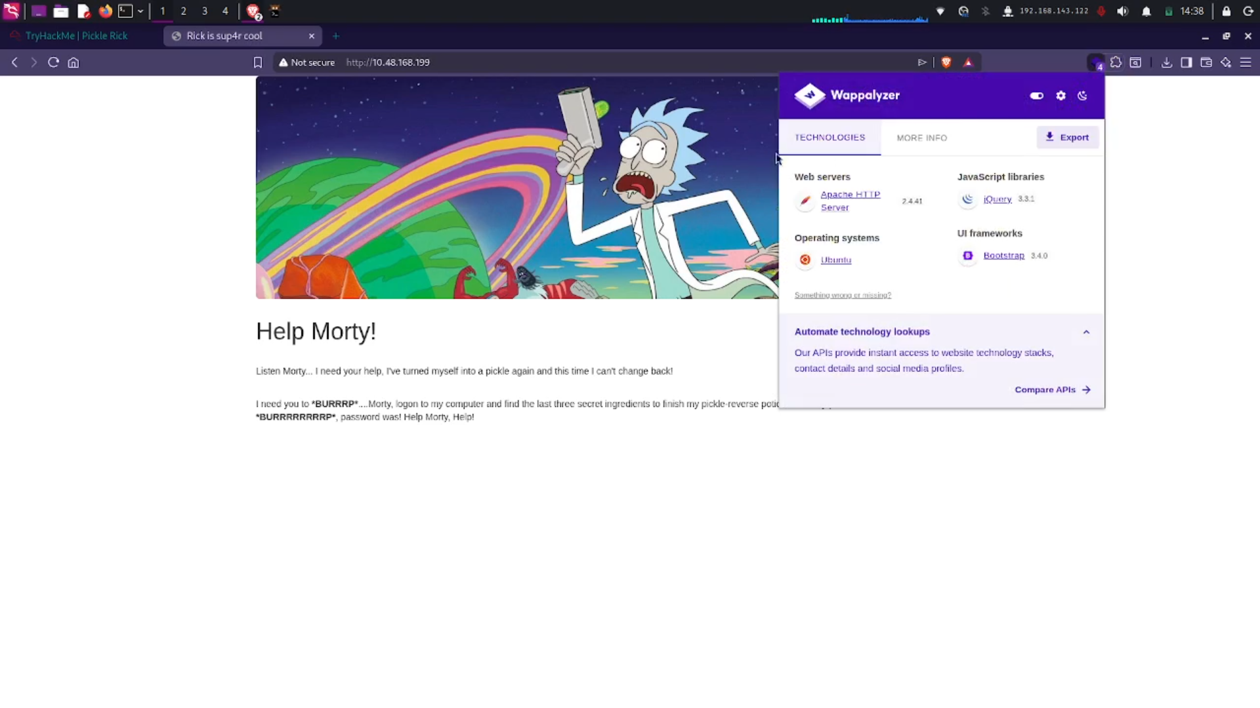
Task: Open the browser hamburger main menu
Action: point(1246,62)
